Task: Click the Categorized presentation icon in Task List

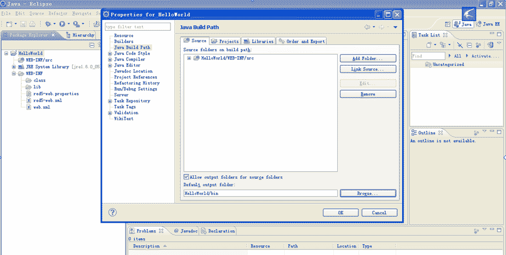Action: click(443, 45)
